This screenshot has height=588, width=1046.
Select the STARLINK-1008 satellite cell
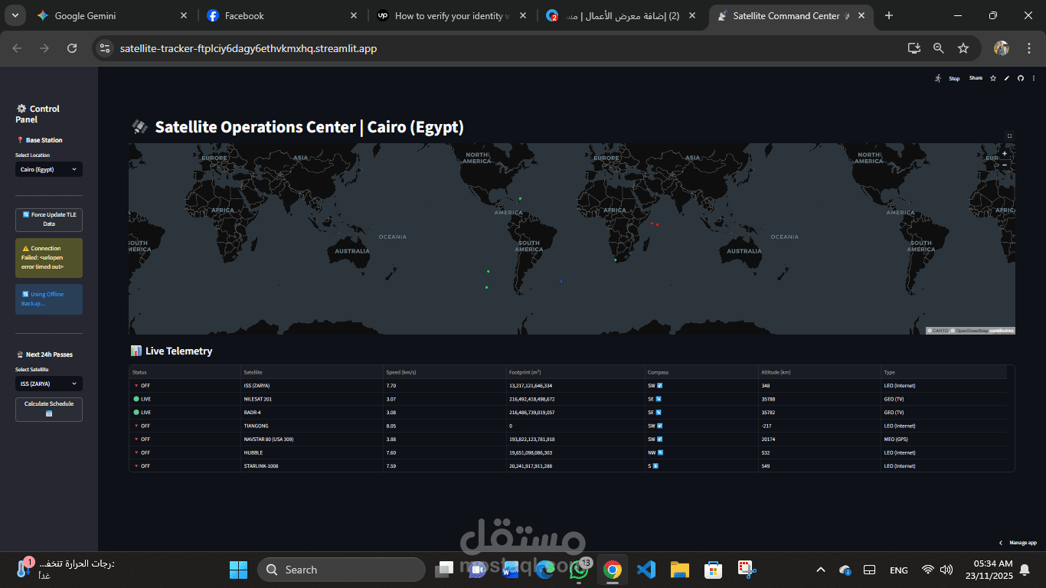(x=312, y=466)
